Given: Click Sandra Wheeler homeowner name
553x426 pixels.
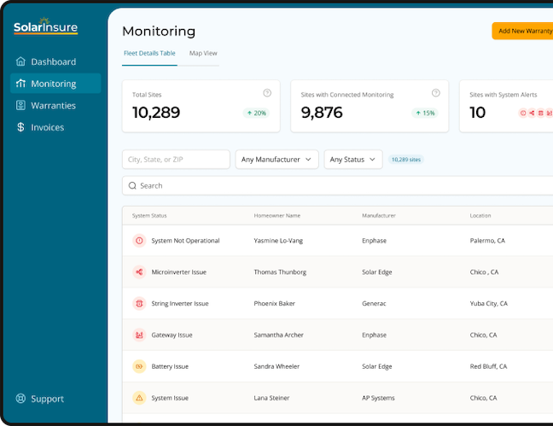Looking at the screenshot, I should 276,366.
